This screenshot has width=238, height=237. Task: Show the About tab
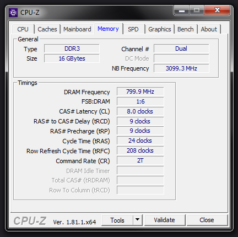pos(209,29)
